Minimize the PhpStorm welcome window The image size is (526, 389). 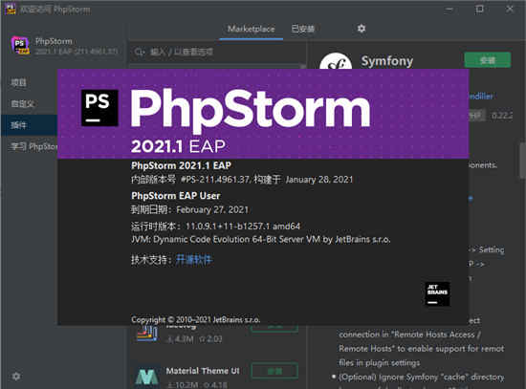[x=449, y=9]
